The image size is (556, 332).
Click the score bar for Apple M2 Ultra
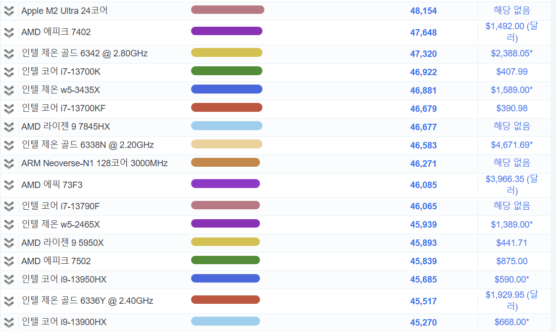point(228,9)
